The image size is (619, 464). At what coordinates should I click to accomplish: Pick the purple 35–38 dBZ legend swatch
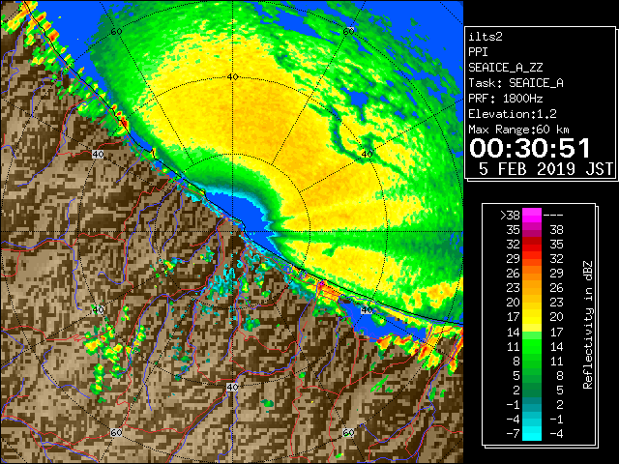click(532, 230)
